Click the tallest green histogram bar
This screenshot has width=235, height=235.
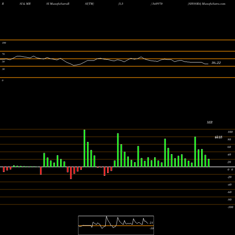(85, 148)
